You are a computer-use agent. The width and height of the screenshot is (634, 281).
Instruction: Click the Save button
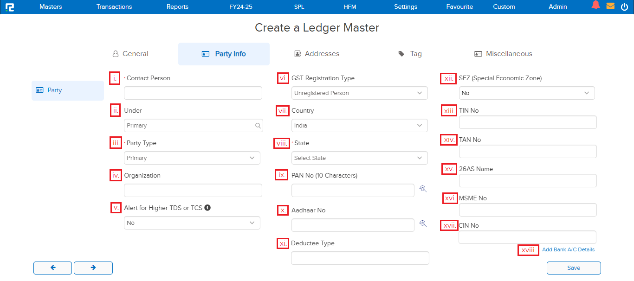[x=574, y=268]
